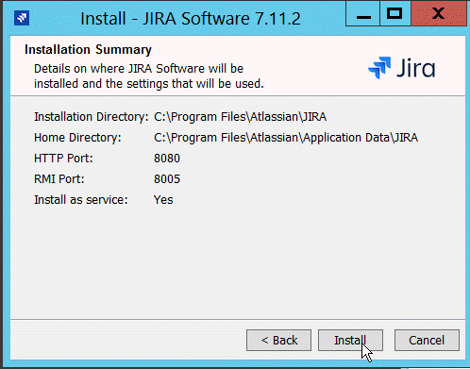Click the installer icon in title bar
Image resolution: width=470 pixels, height=369 pixels.
(22, 18)
